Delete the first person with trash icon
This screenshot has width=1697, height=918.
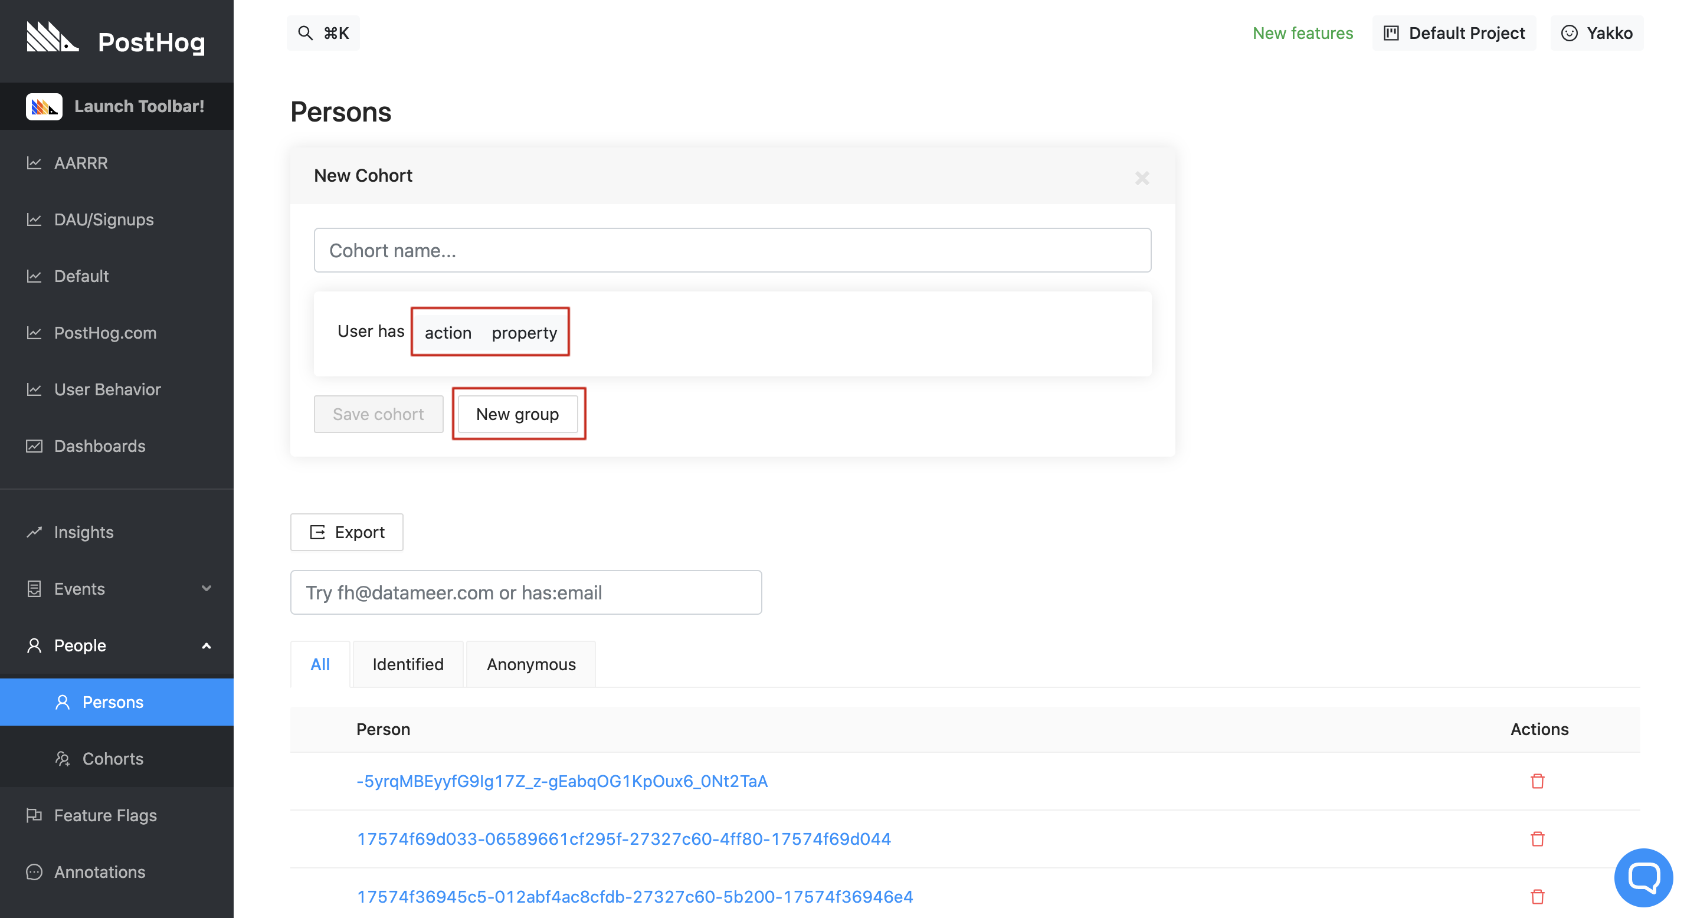click(x=1537, y=781)
